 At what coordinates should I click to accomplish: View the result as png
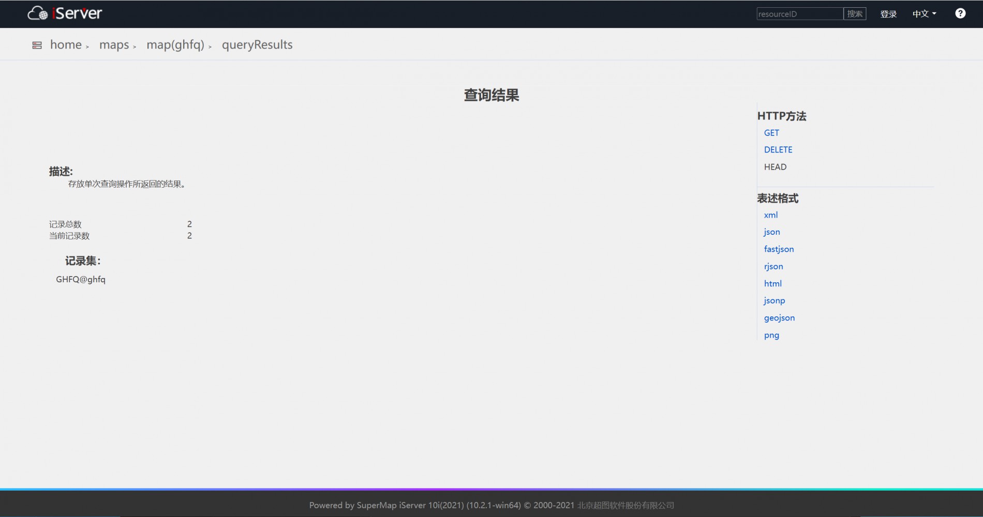click(771, 335)
